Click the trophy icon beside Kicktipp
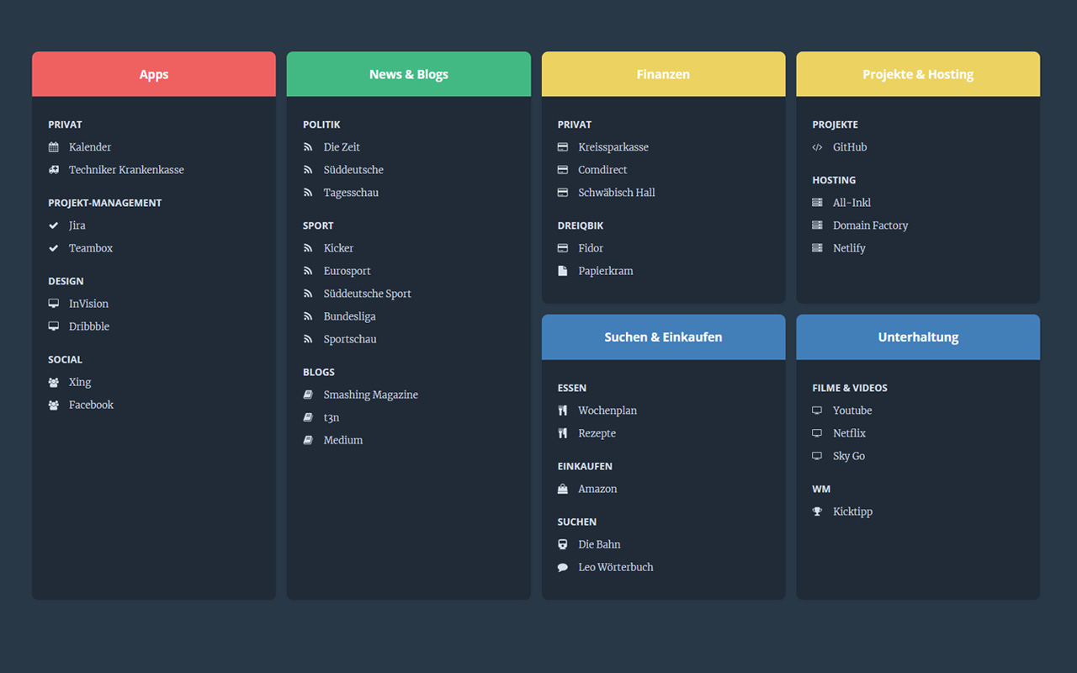 (817, 511)
